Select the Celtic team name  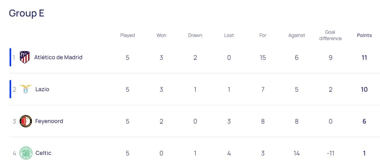tap(43, 153)
